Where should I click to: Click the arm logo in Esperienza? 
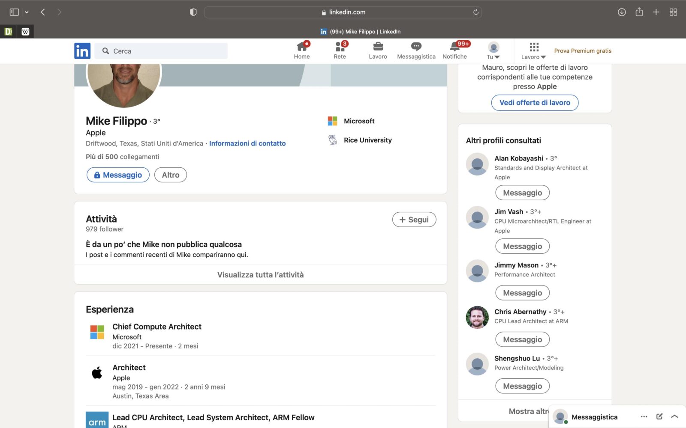pos(97,420)
